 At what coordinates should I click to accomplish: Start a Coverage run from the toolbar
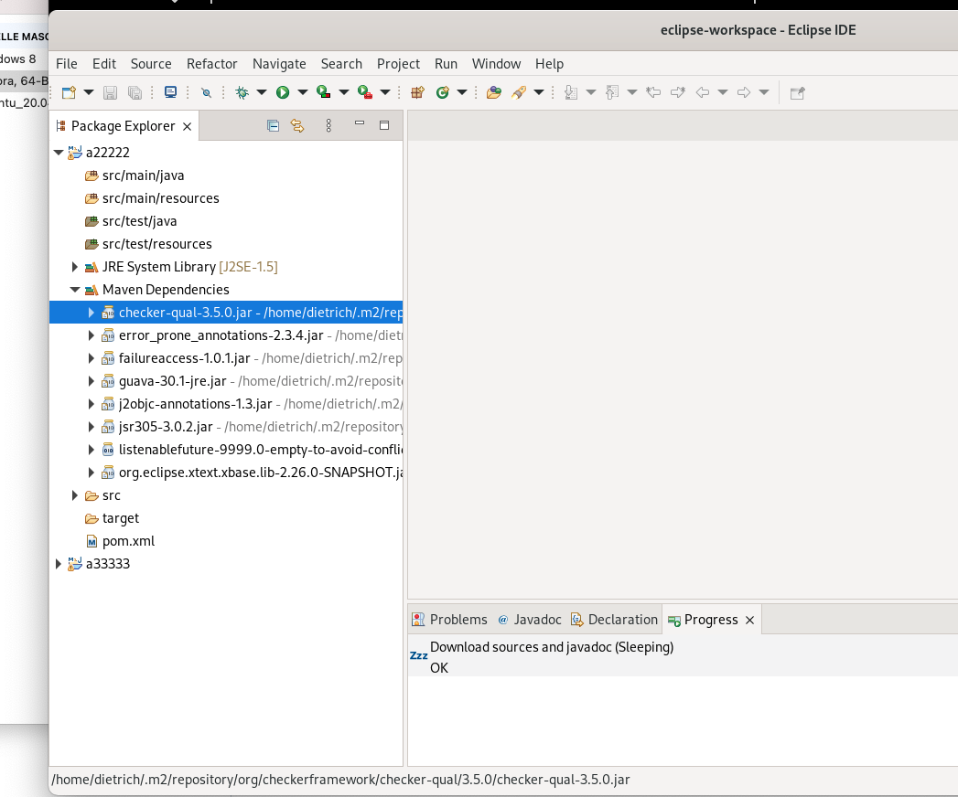(x=322, y=91)
